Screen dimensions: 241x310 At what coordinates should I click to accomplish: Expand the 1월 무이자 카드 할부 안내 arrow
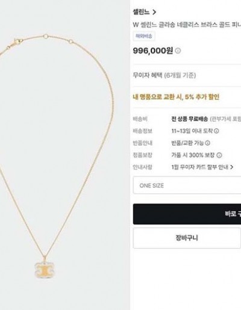click(231, 167)
